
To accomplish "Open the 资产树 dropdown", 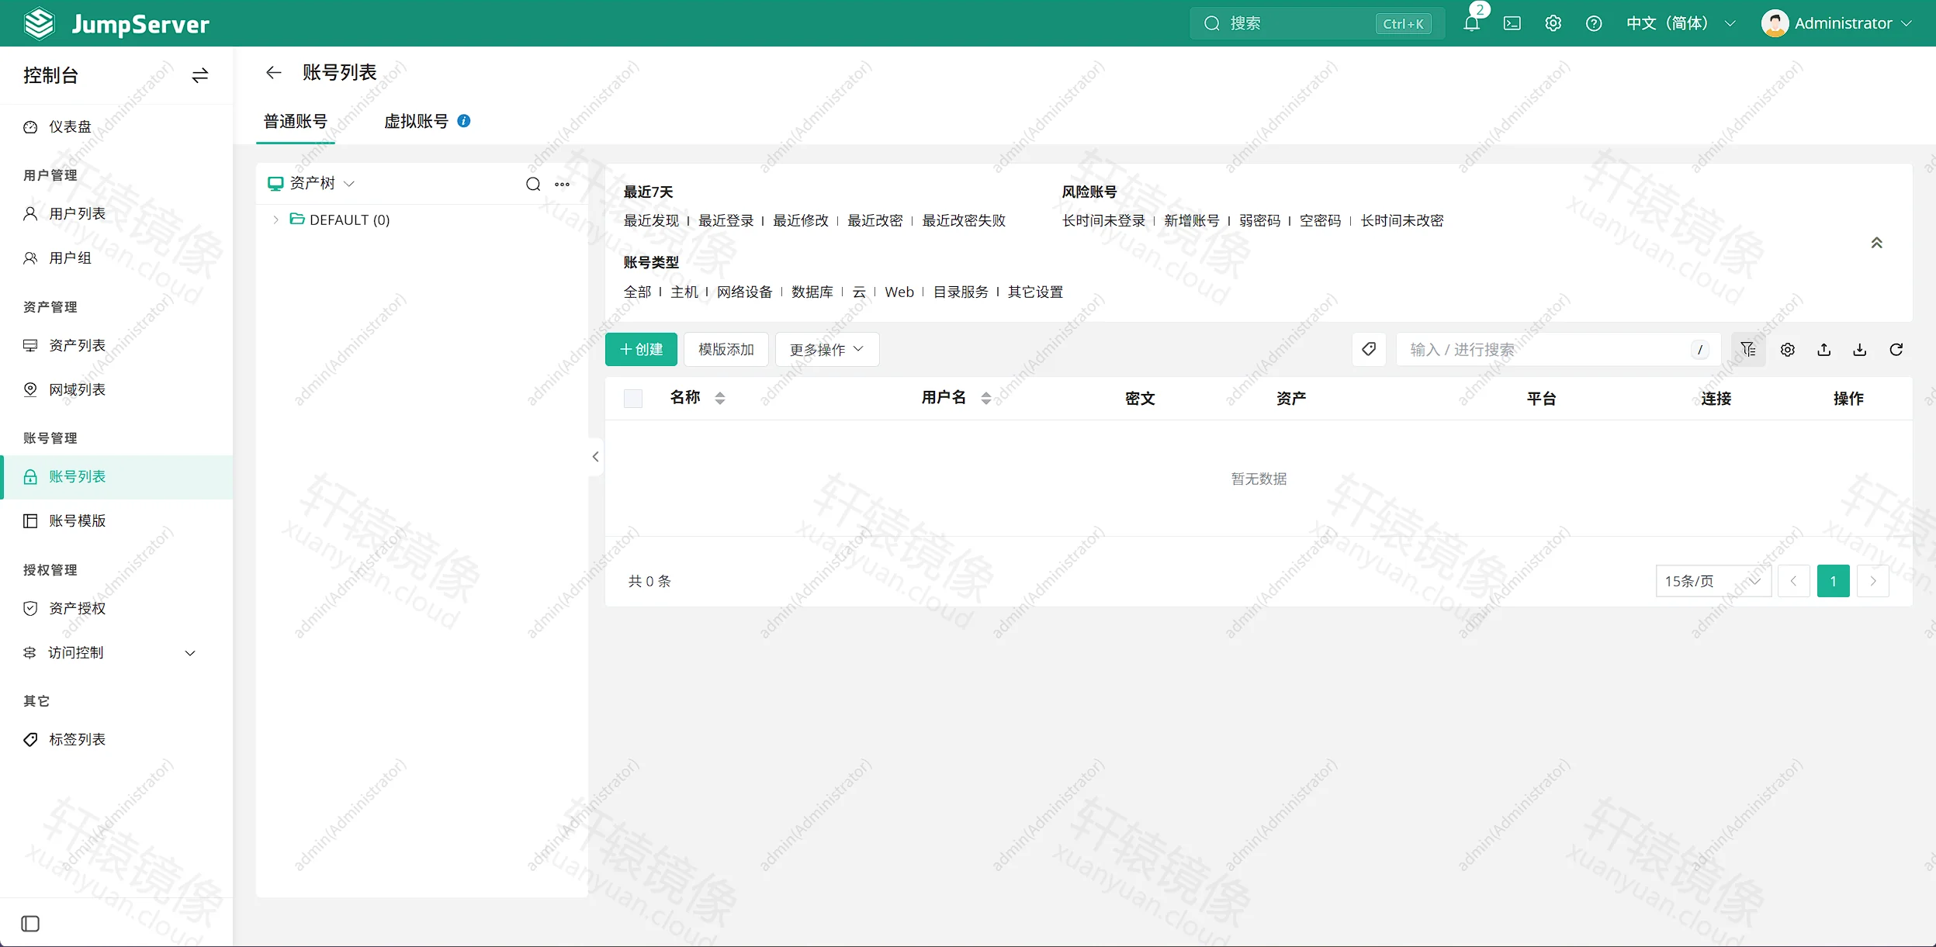I will [311, 183].
